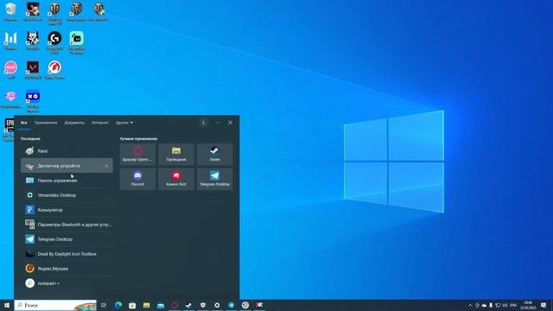Remove Диспетчер устройств from the recent list
The height and width of the screenshot is (311, 553).
[106, 166]
